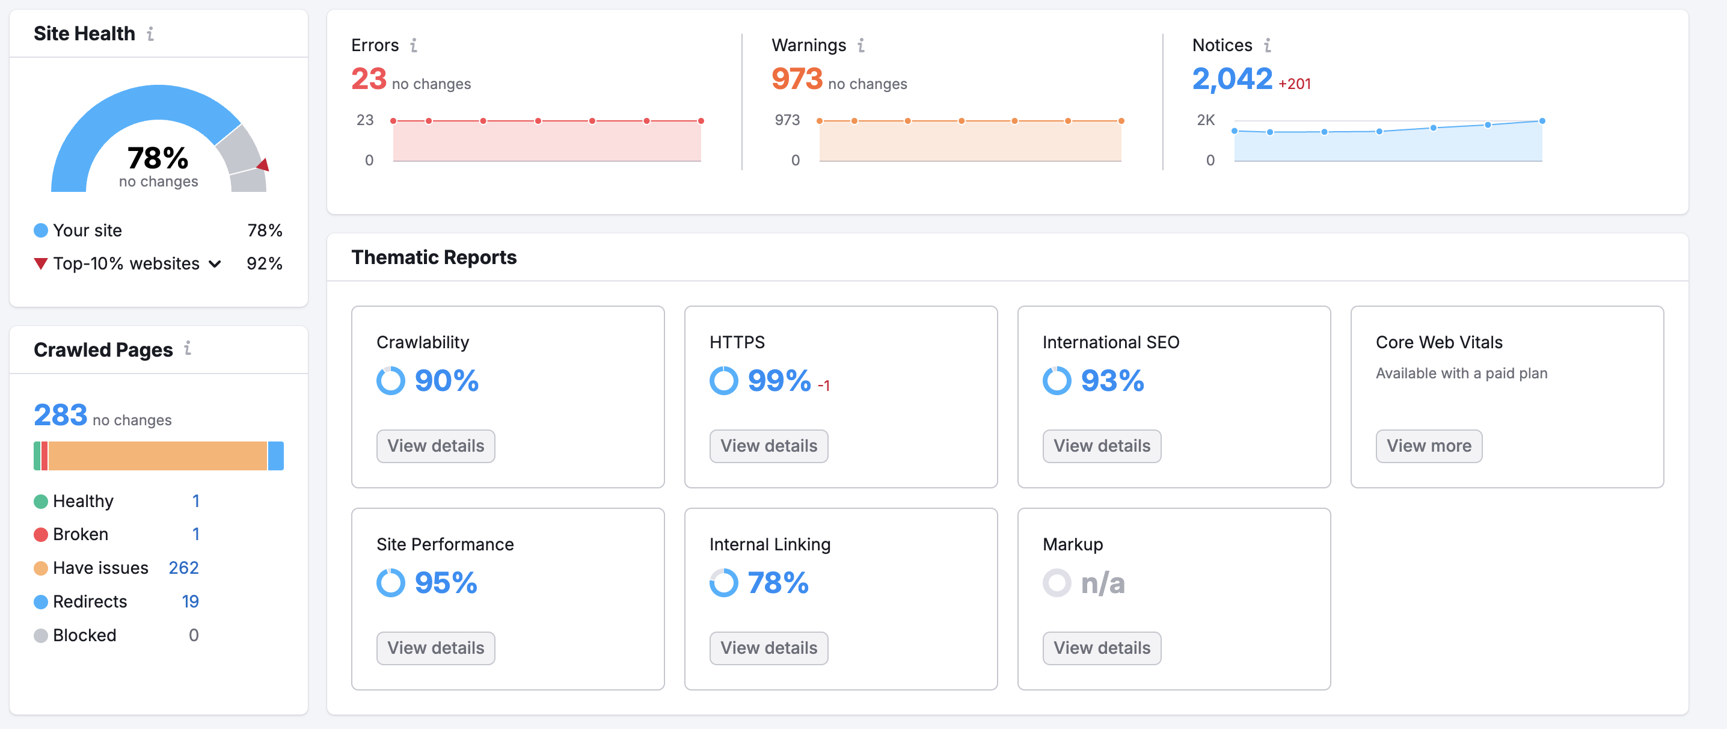Click the orange segment of crawled pages bar

point(158,456)
